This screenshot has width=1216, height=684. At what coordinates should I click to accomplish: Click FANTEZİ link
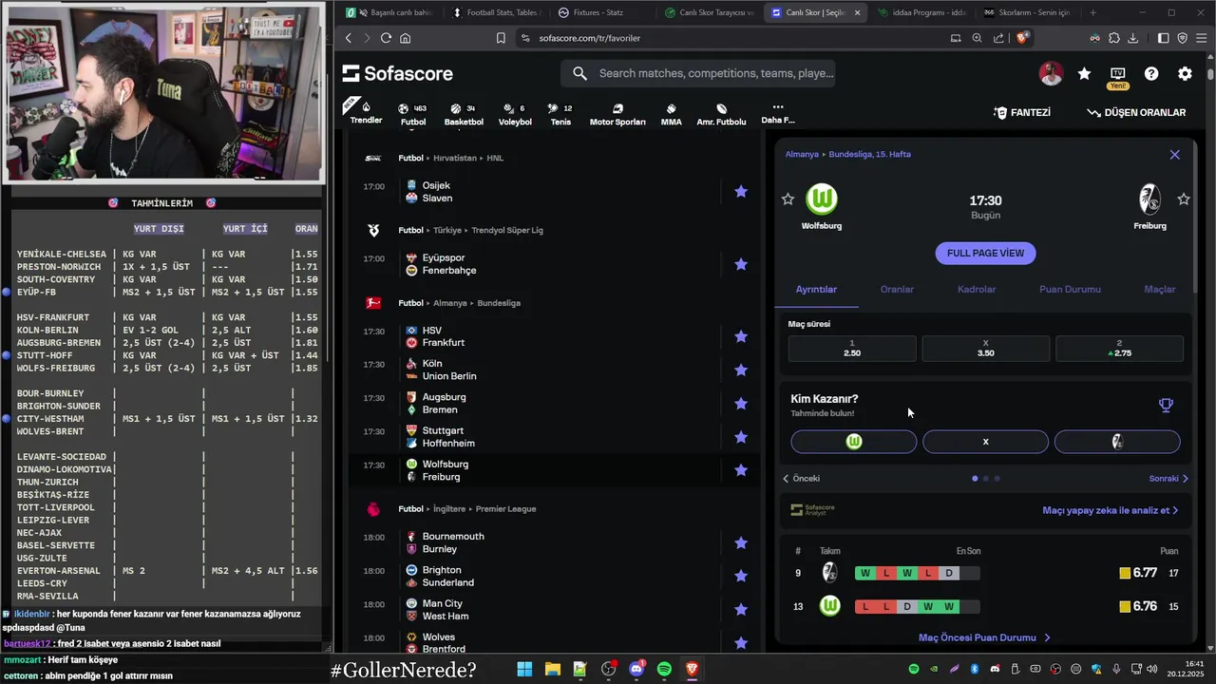1022,112
